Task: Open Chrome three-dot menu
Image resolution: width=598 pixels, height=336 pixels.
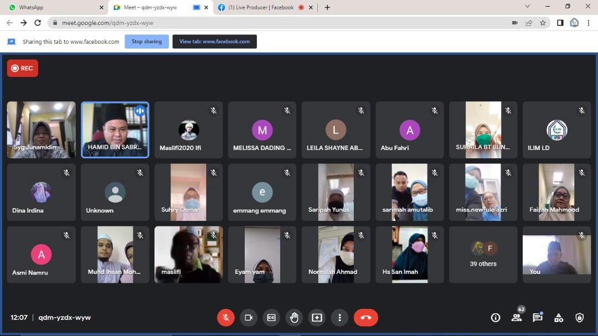Action: (589, 23)
